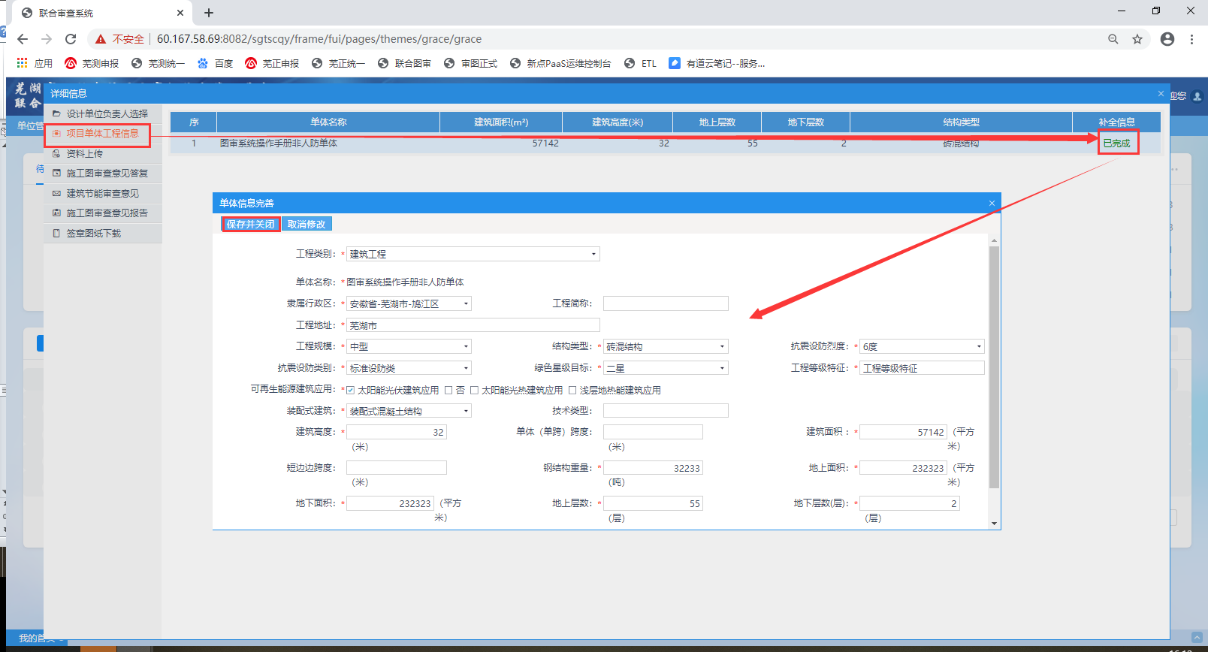Viewport: 1208px width, 652px height.
Task: Open the Chrome profile avatar icon
Action: [1167, 39]
